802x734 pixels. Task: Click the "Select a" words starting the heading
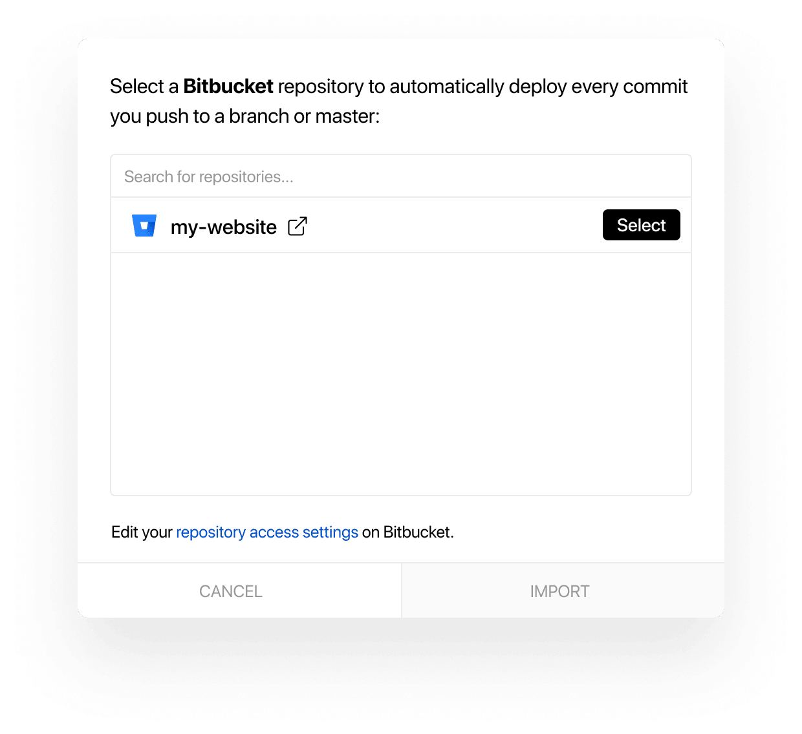[x=144, y=86]
